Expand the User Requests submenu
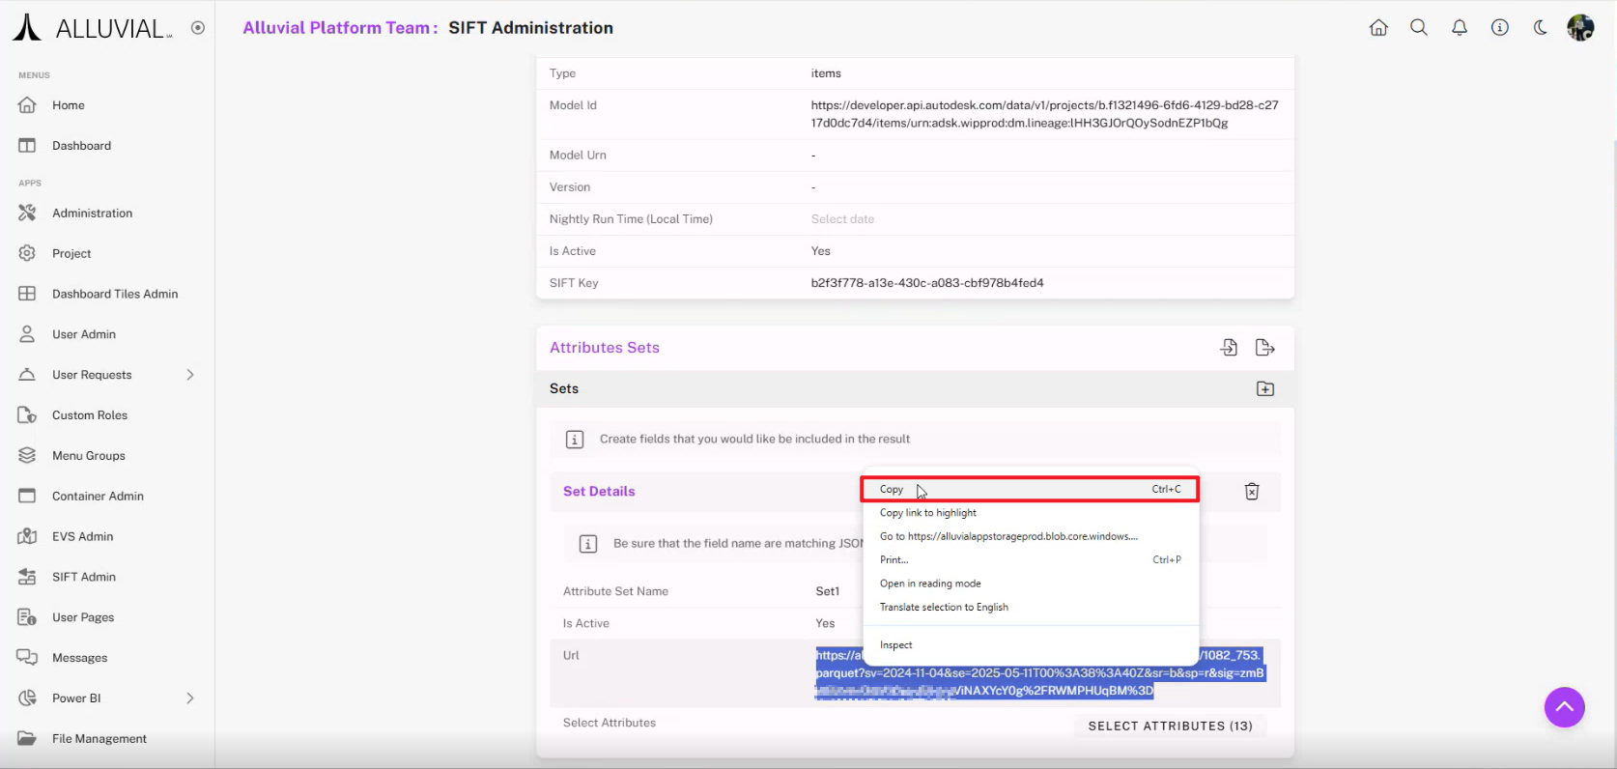This screenshot has width=1617, height=769. 190,375
